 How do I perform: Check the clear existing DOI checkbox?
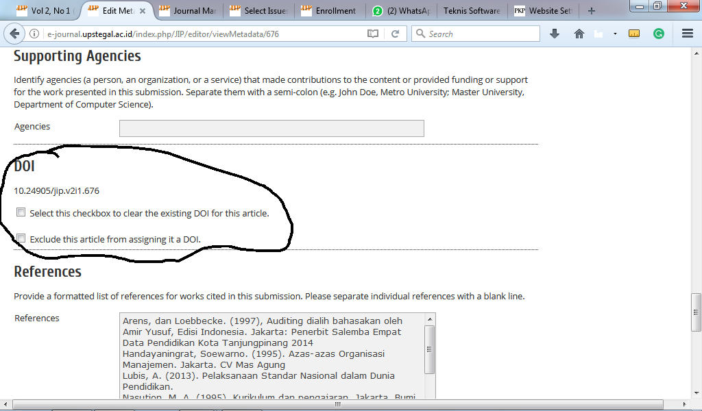[21, 212]
